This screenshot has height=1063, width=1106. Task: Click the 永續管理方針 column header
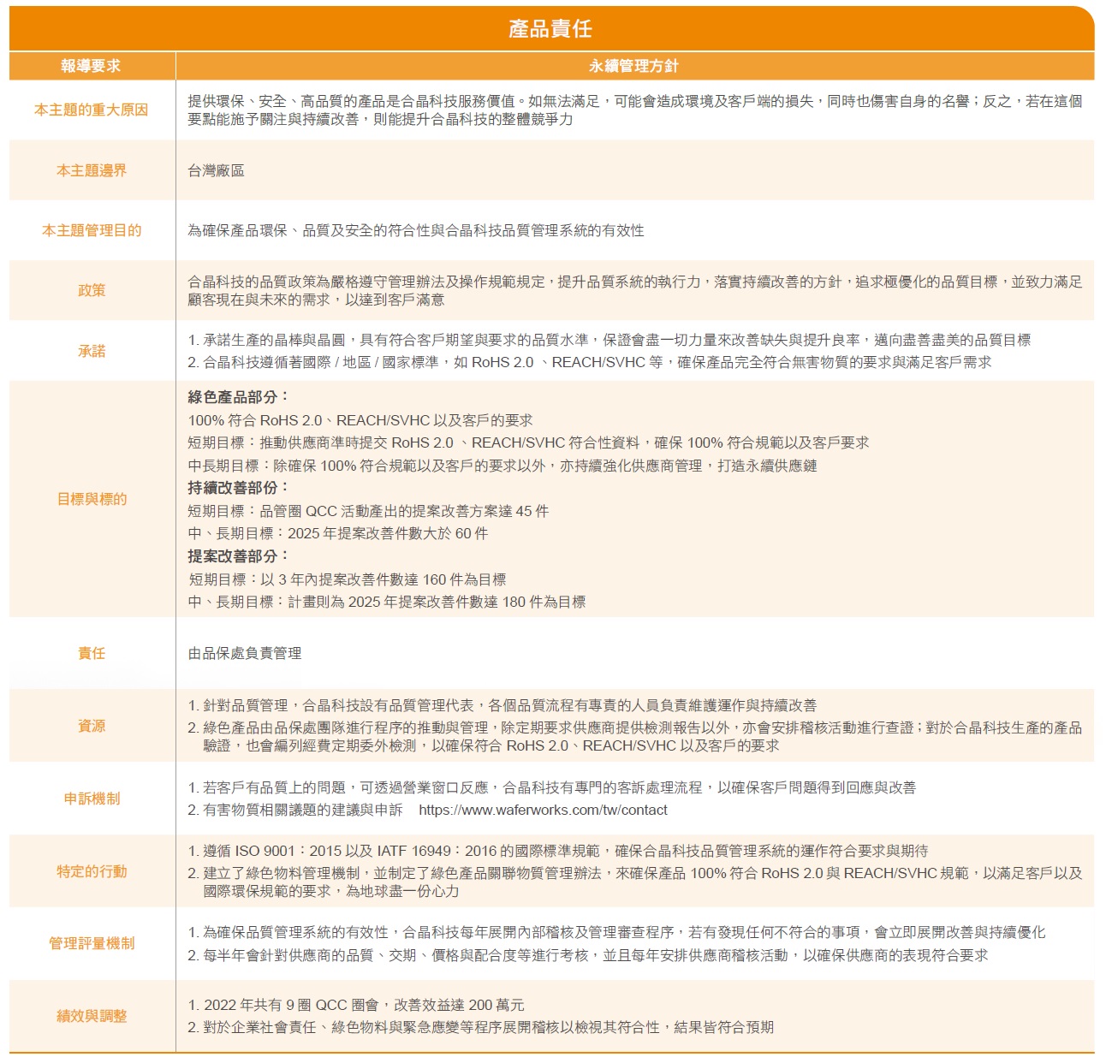(x=633, y=66)
